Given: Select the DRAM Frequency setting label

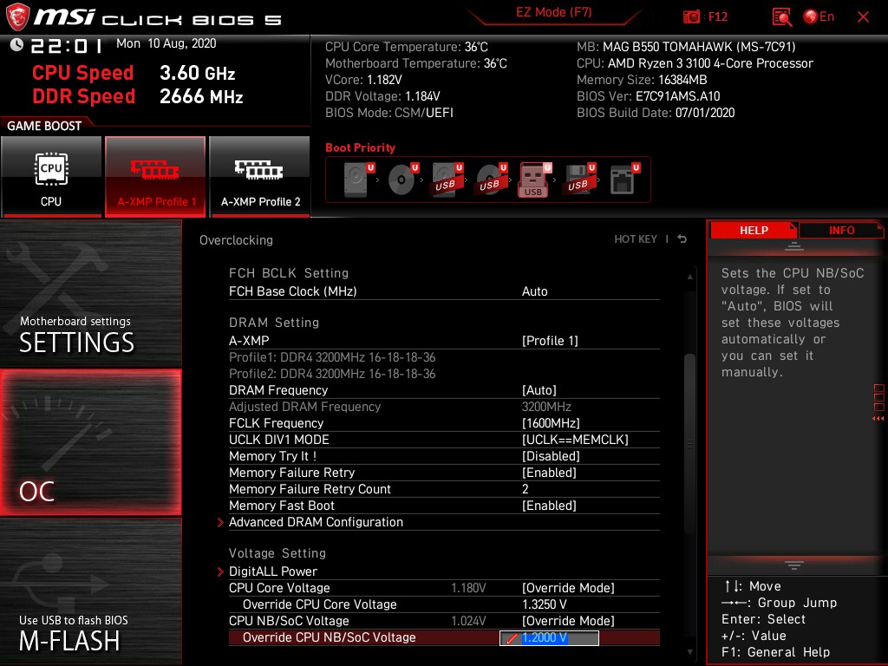Looking at the screenshot, I should [278, 390].
